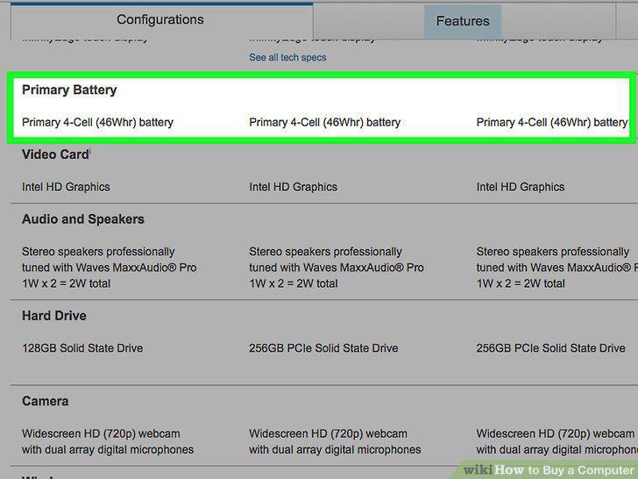This screenshot has width=638, height=479.
Task: Select the Video Card heading
Action: (x=56, y=154)
